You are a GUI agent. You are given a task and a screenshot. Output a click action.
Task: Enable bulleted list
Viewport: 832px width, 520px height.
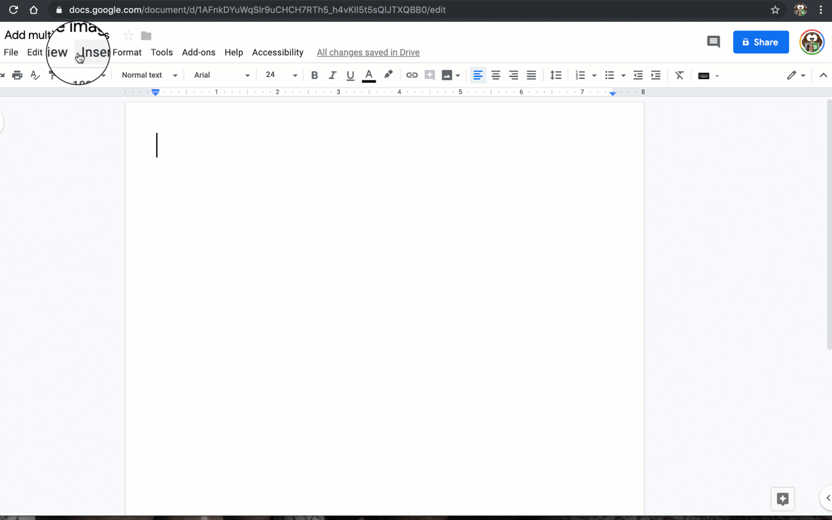tap(609, 75)
